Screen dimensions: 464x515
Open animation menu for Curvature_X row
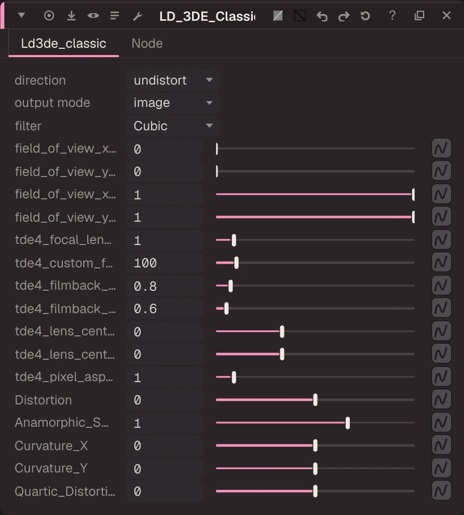pos(441,445)
